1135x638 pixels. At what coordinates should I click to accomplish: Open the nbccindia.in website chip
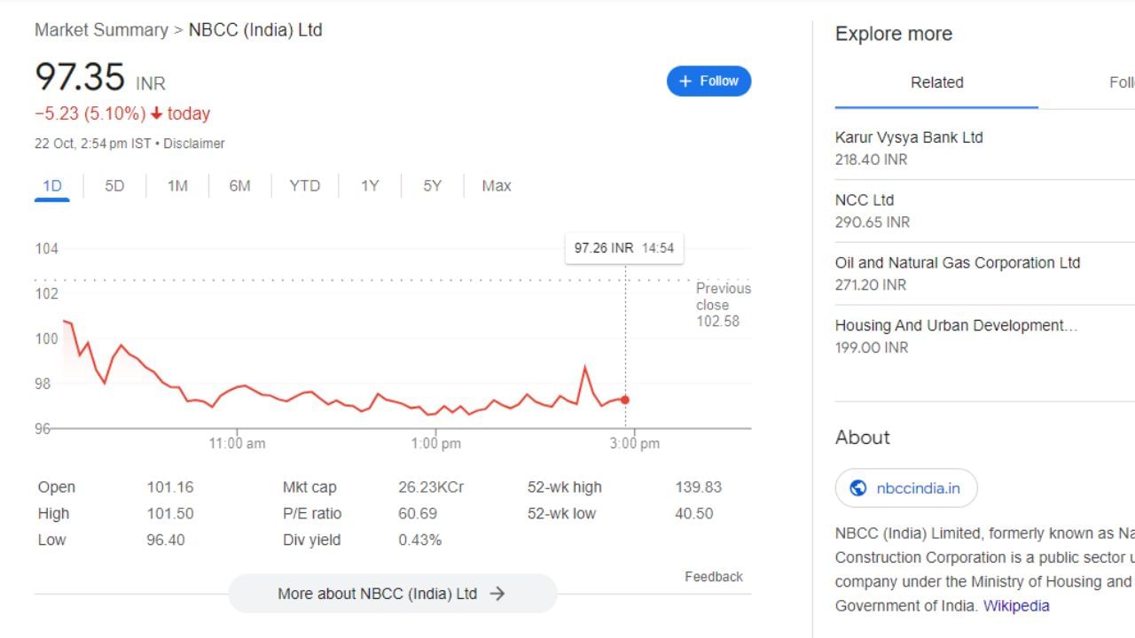(x=906, y=488)
